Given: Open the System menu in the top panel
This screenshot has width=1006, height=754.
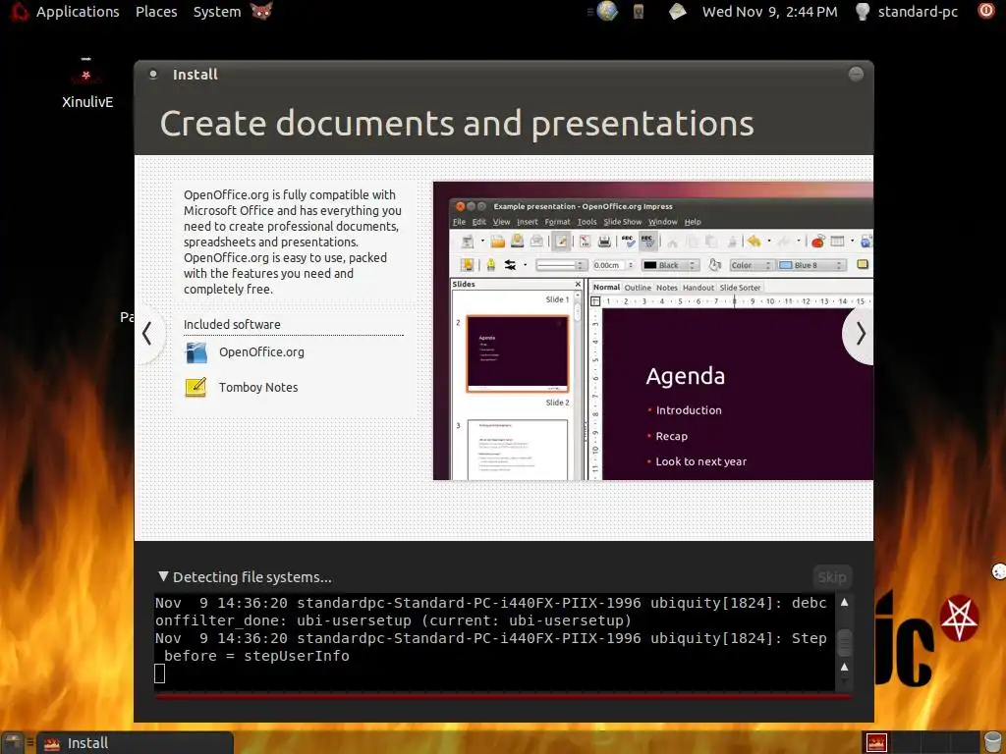Looking at the screenshot, I should coord(217,12).
